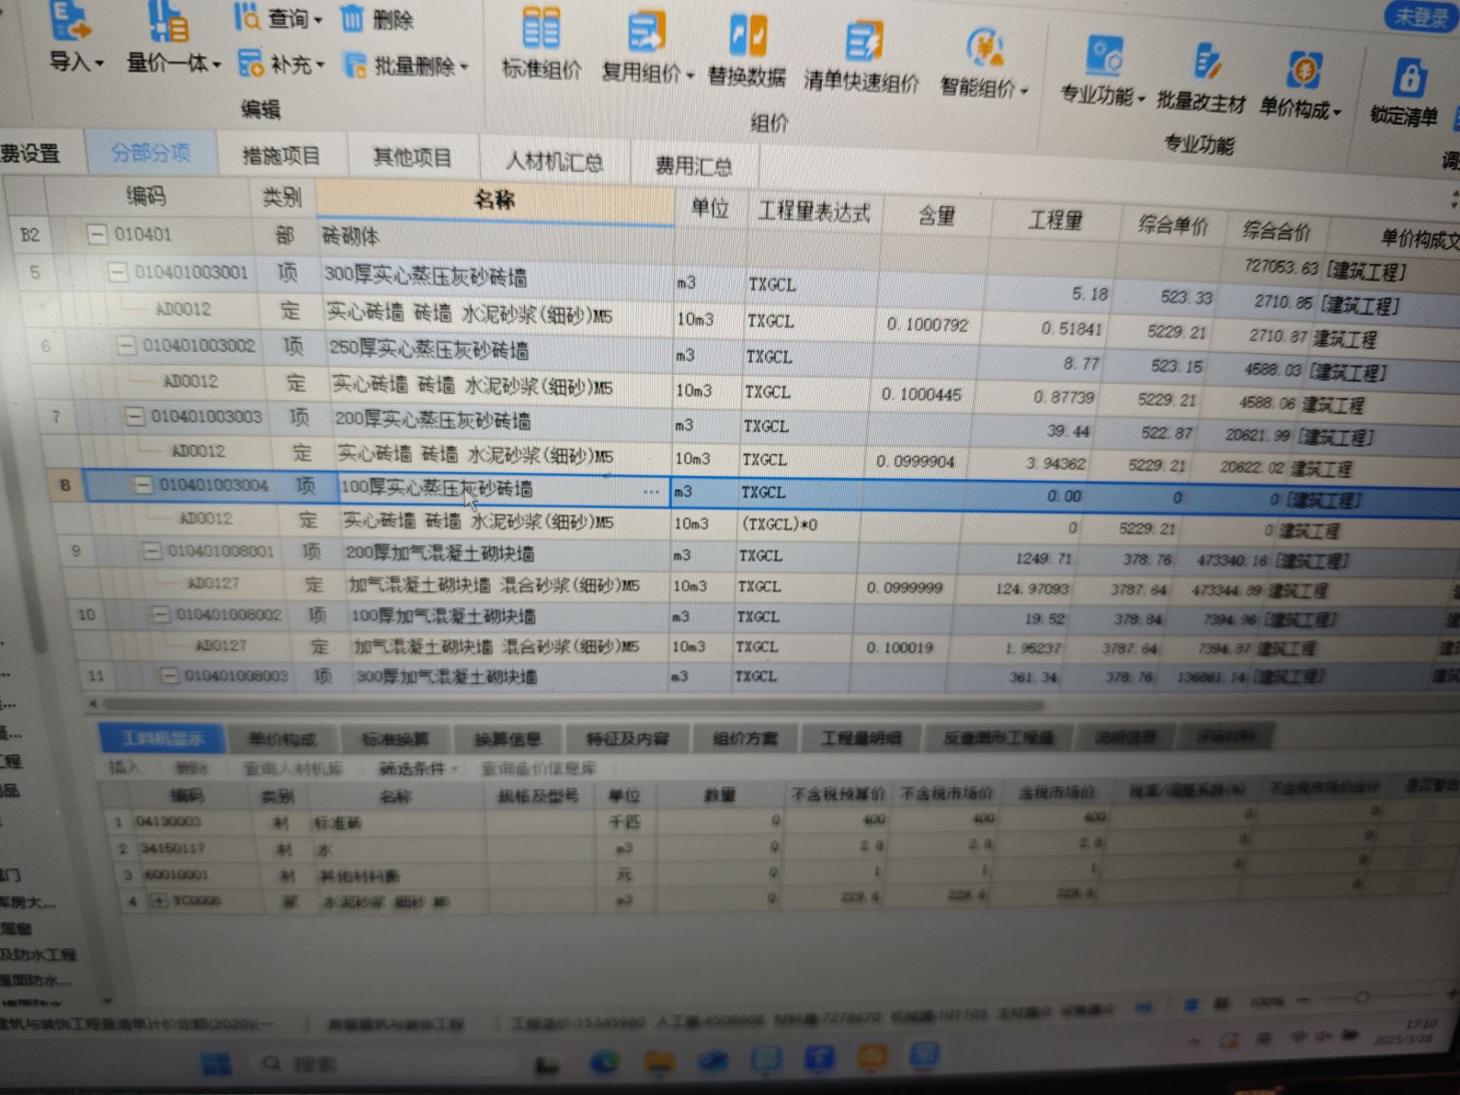Open the 筛选条件 filter dropdown
Screen dimensions: 1460x1095
(x=419, y=769)
